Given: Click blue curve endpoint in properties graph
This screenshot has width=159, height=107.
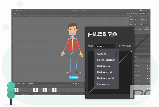Looking at the screenshot, I should pyautogui.click(x=150, y=34).
